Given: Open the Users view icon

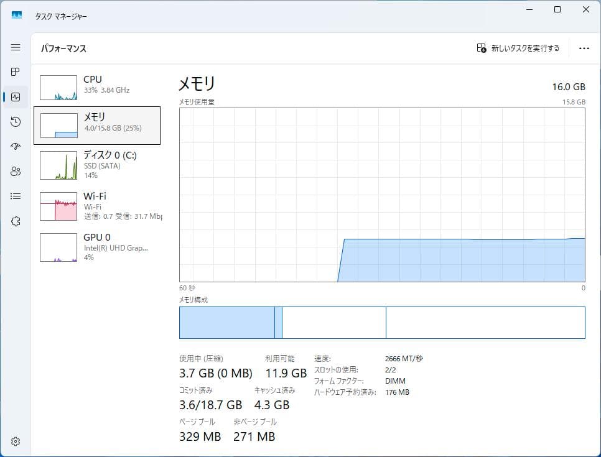Looking at the screenshot, I should 15,171.
